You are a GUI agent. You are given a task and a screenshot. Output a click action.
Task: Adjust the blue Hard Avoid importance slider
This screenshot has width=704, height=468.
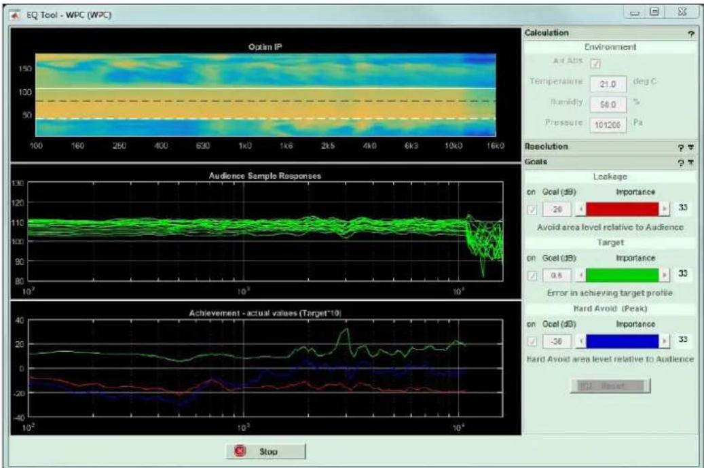[x=623, y=342]
